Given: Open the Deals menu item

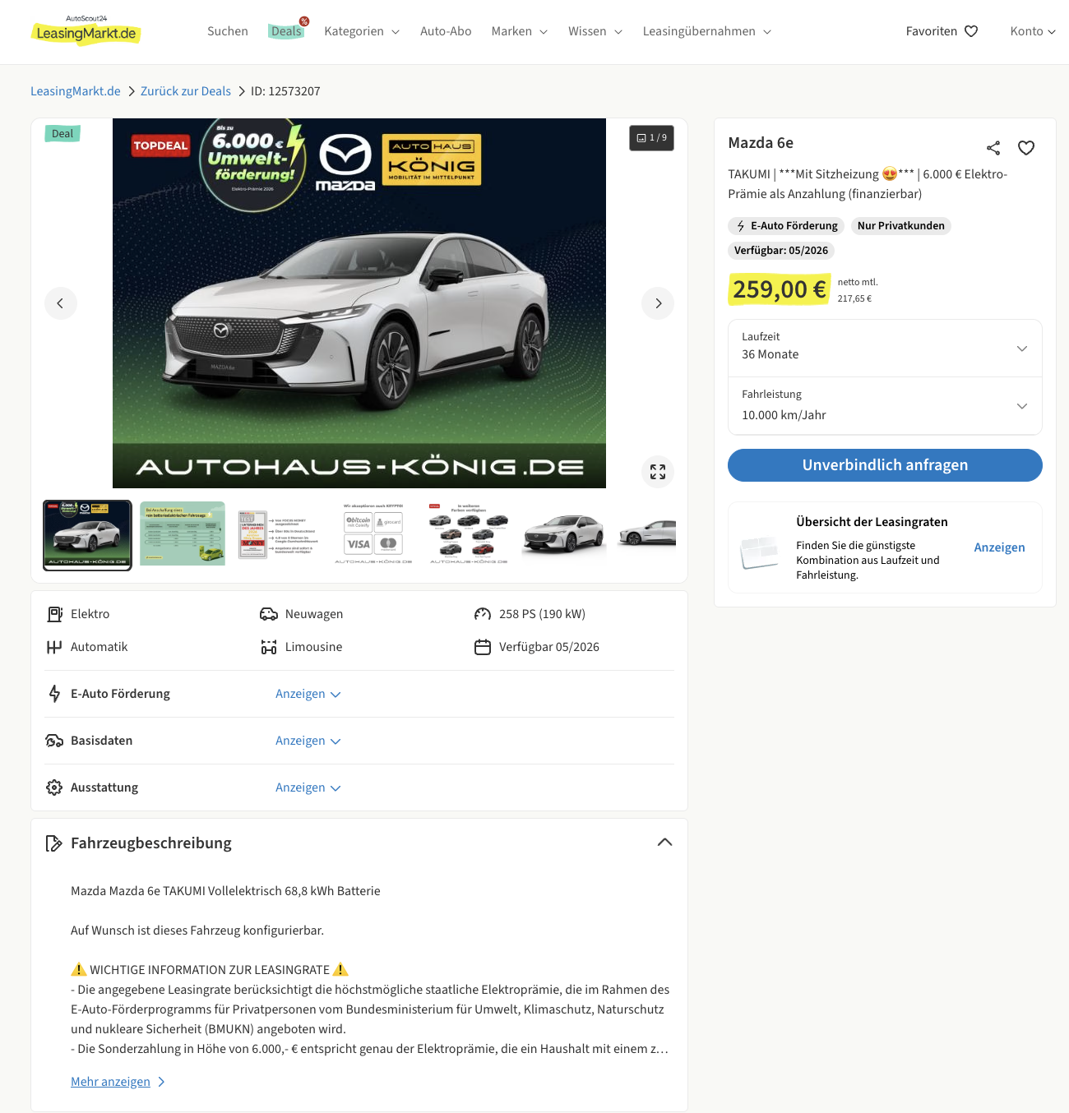Looking at the screenshot, I should (286, 31).
